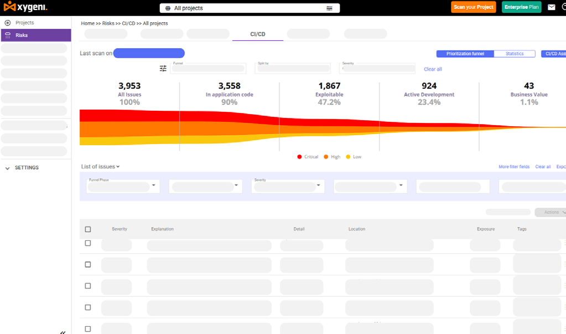Click the red Critical legend dot
Screen dimensions: 566x334
299,157
